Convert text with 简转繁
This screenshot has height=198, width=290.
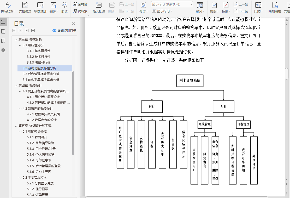tap(80, 11)
